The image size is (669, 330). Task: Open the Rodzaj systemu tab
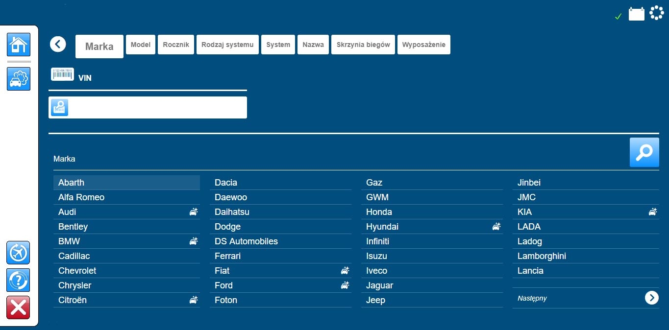tap(227, 45)
